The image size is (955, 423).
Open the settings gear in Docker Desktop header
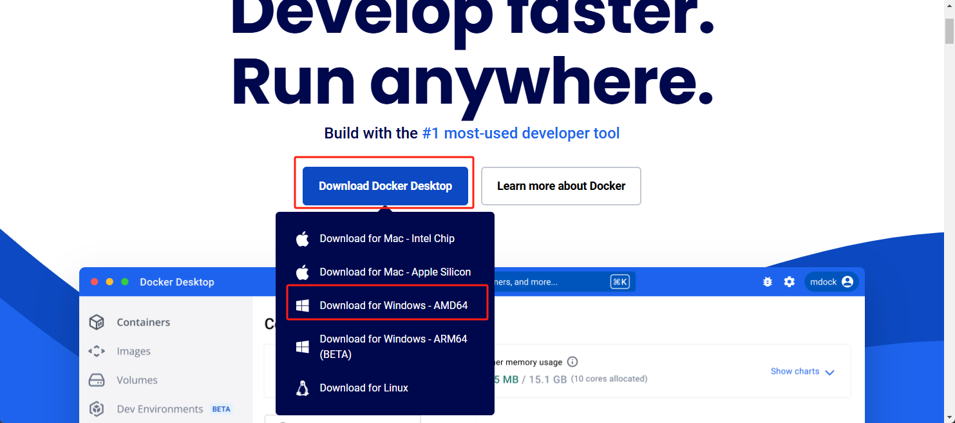790,282
